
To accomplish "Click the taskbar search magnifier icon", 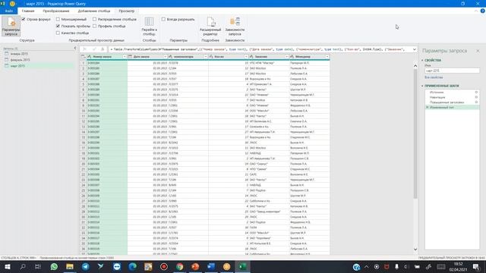I will click(23, 266).
